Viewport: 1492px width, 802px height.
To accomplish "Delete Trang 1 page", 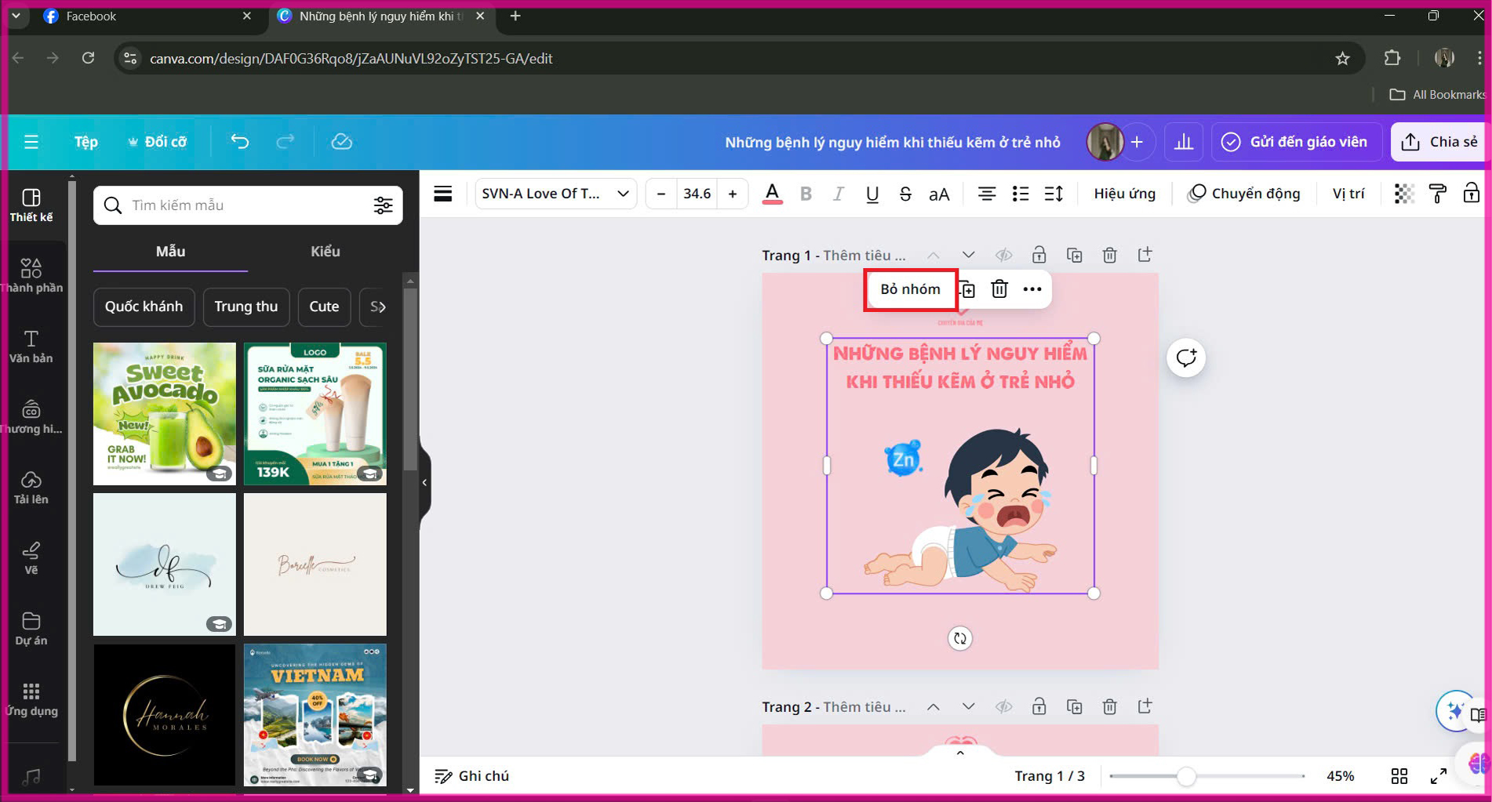I will 1110,255.
